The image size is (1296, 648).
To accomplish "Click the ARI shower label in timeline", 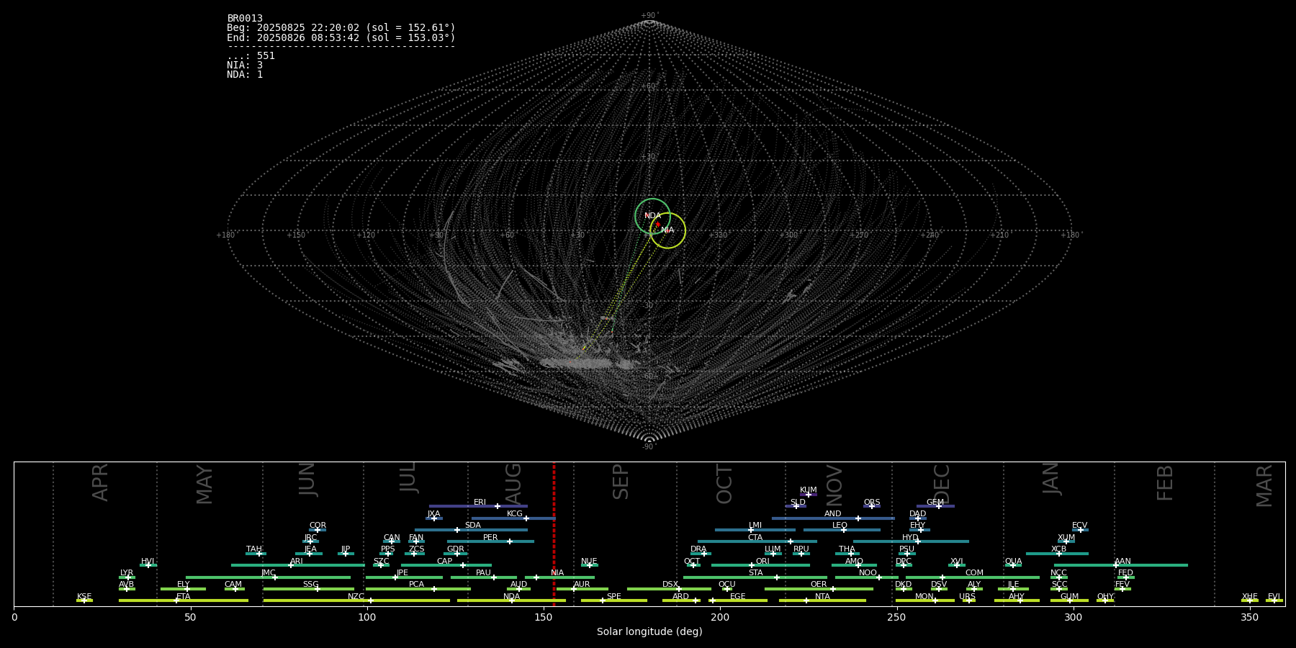I will pos(297,562).
